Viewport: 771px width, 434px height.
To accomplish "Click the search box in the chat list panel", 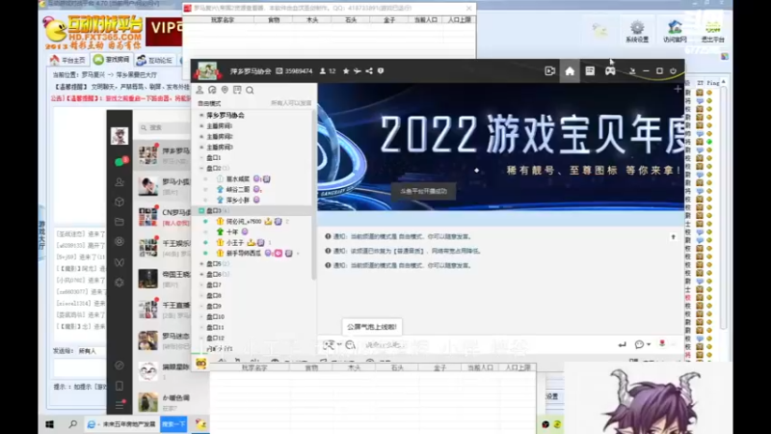I will pyautogui.click(x=162, y=127).
